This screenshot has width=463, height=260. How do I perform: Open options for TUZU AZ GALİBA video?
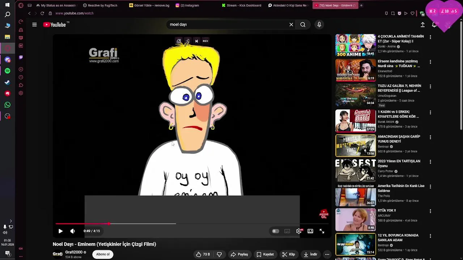pyautogui.click(x=430, y=87)
